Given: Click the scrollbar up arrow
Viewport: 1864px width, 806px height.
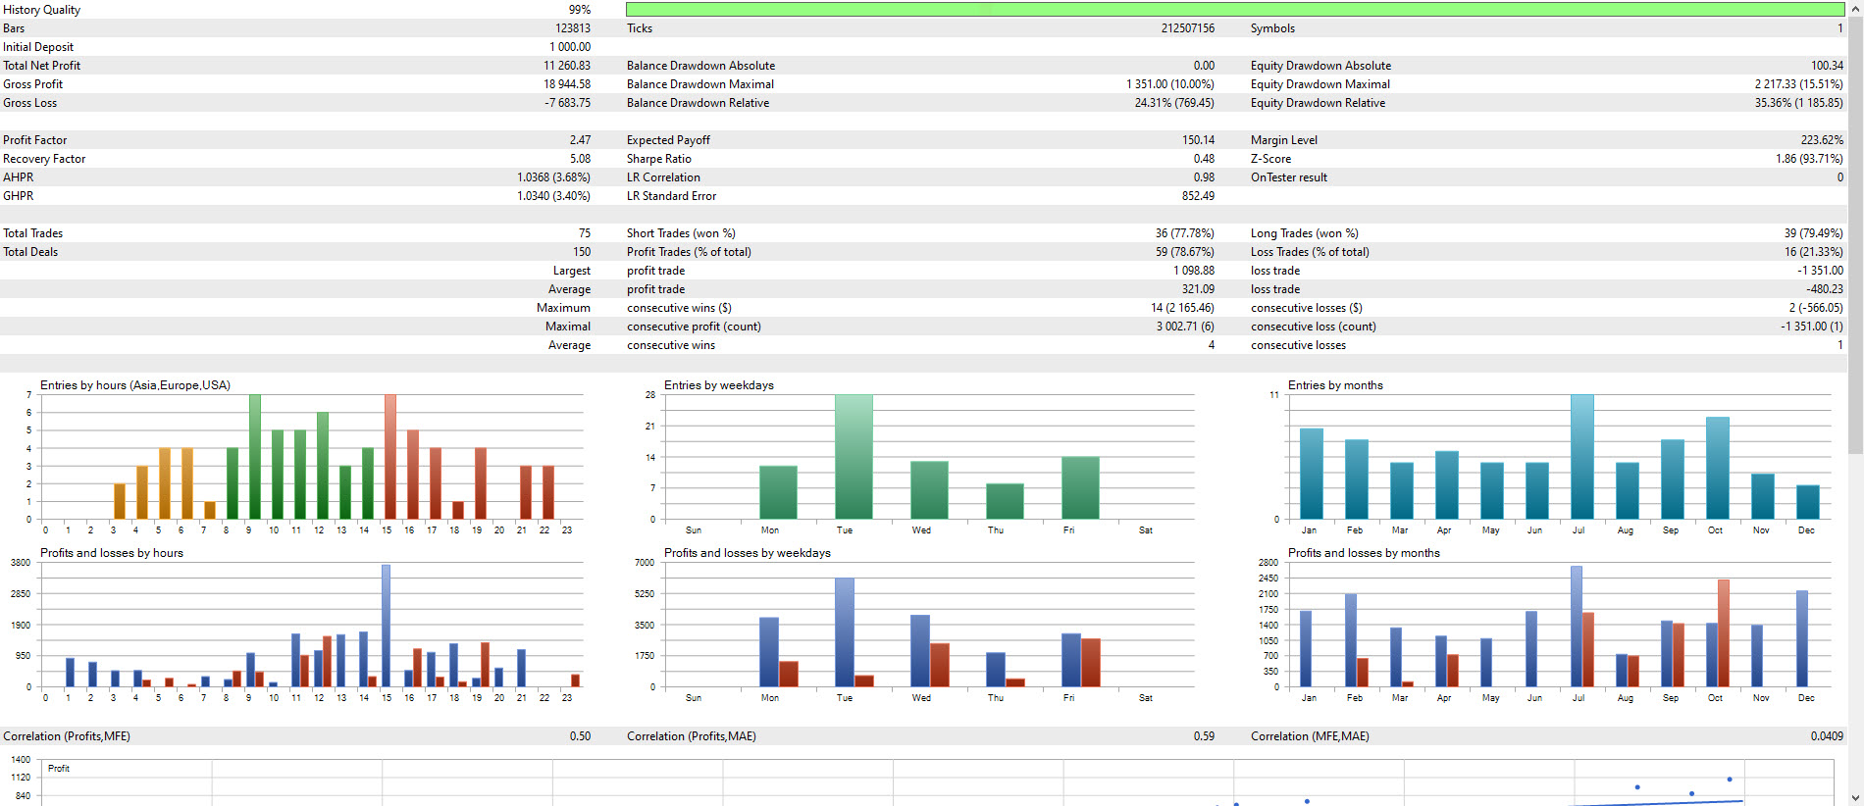Looking at the screenshot, I should [x=1855, y=8].
